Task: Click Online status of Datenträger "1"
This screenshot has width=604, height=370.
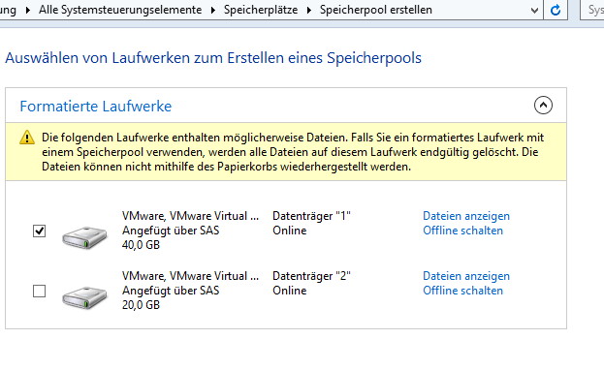Action: [289, 231]
